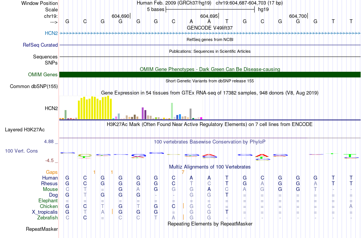The width and height of the screenshot is (361, 238).
Task: Click the Scale track label
Action: [51, 9]
